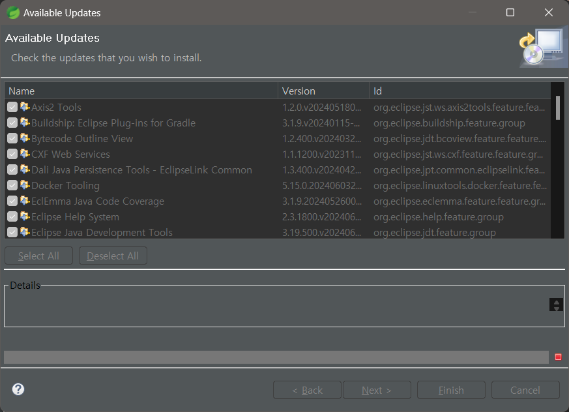This screenshot has width=569, height=412.
Task: Toggle the Docker Tooling checkbox
Action: coord(12,185)
